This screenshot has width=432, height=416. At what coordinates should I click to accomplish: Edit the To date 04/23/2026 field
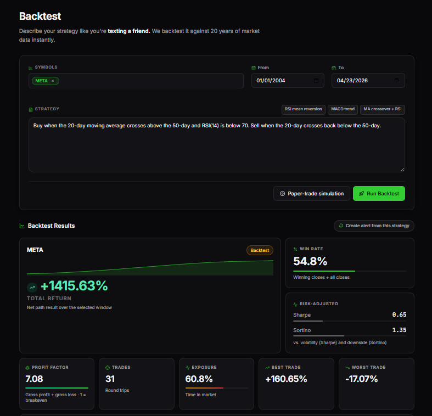click(368, 81)
